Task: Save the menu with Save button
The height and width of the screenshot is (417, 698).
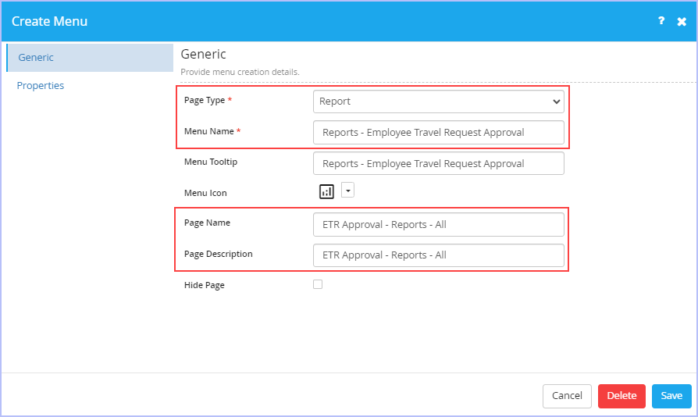Action: coord(671,396)
